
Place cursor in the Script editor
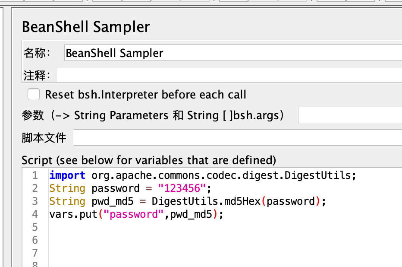tap(173, 227)
